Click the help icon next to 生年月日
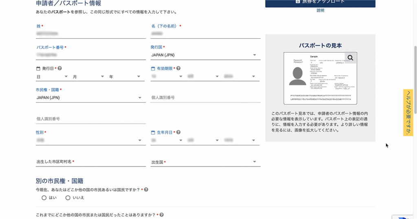The width and height of the screenshot is (417, 219). pyautogui.click(x=178, y=132)
